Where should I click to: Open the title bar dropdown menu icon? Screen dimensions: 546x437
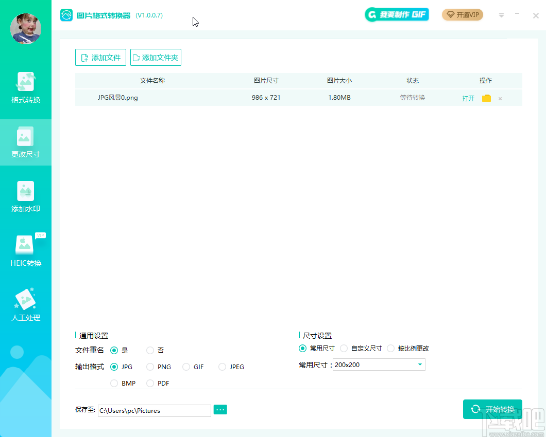coord(501,15)
